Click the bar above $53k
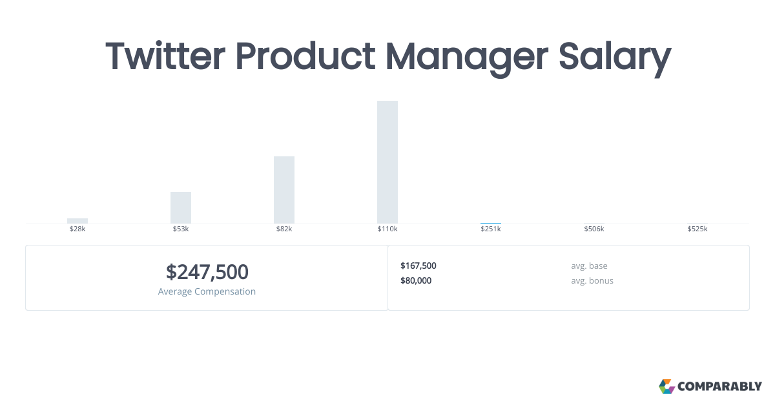 pos(181,207)
